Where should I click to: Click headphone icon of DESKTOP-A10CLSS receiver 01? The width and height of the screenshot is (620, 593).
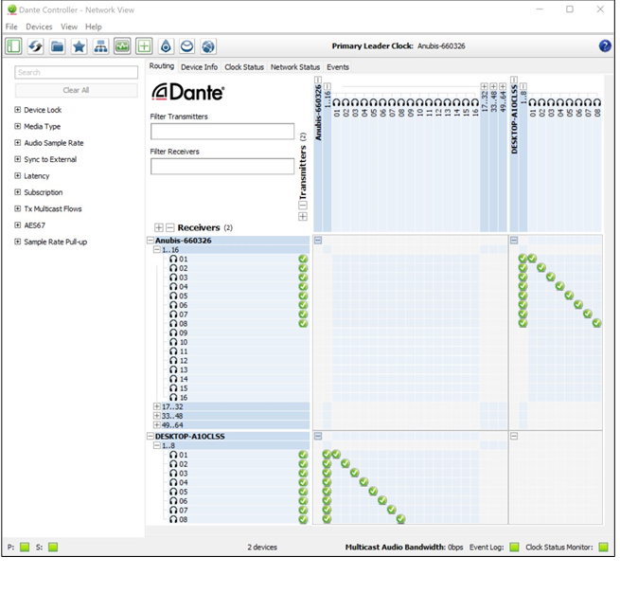[173, 455]
